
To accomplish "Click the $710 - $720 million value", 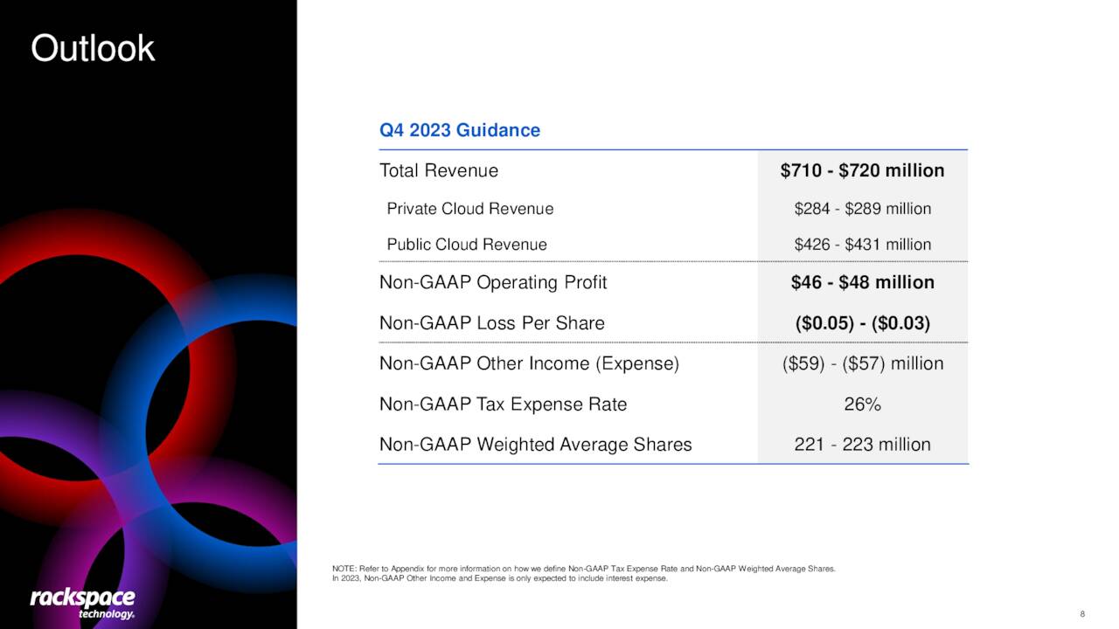I will (862, 170).
